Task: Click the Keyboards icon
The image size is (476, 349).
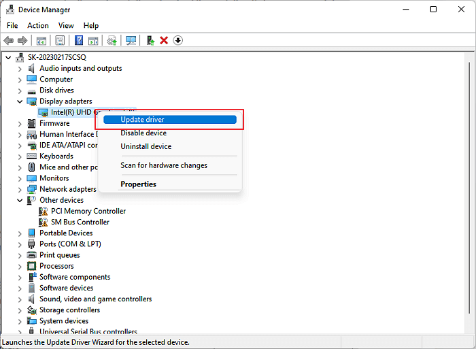Action: point(31,156)
